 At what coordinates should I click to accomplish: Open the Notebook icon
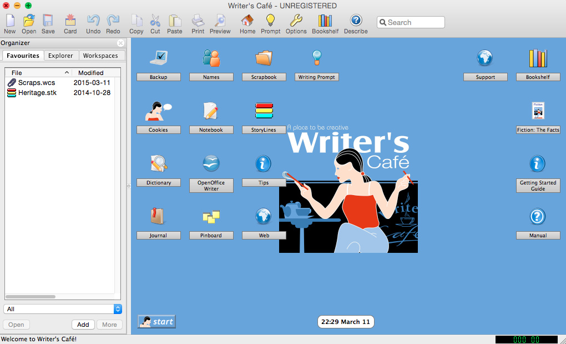pyautogui.click(x=211, y=111)
